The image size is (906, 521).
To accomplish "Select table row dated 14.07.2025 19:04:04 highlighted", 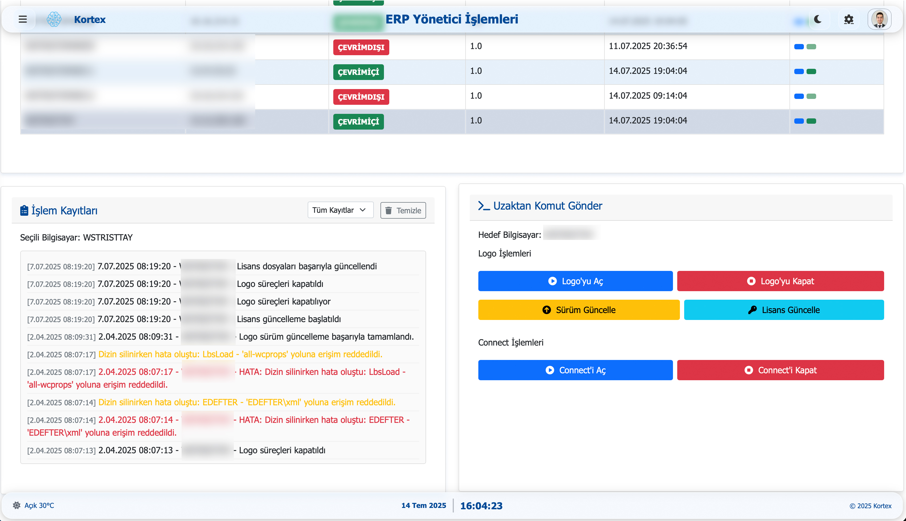I will click(x=648, y=121).
